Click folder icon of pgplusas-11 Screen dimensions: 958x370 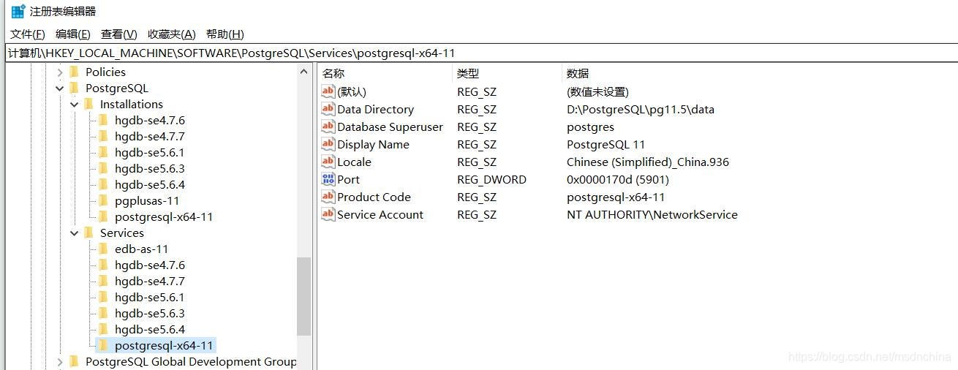[103, 200]
